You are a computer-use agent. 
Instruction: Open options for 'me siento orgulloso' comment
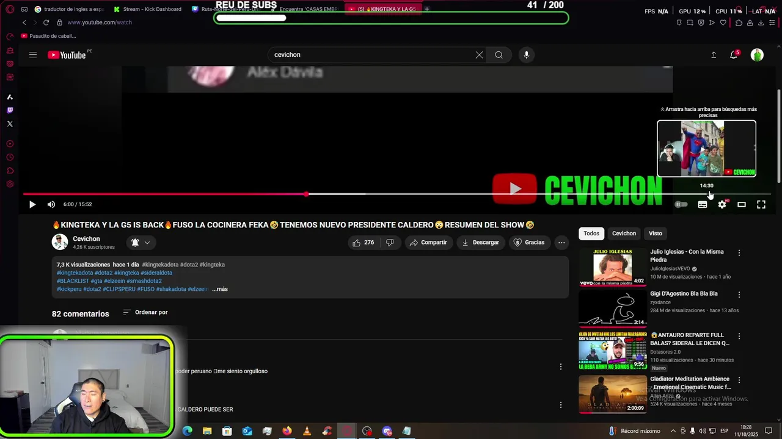coord(561,366)
